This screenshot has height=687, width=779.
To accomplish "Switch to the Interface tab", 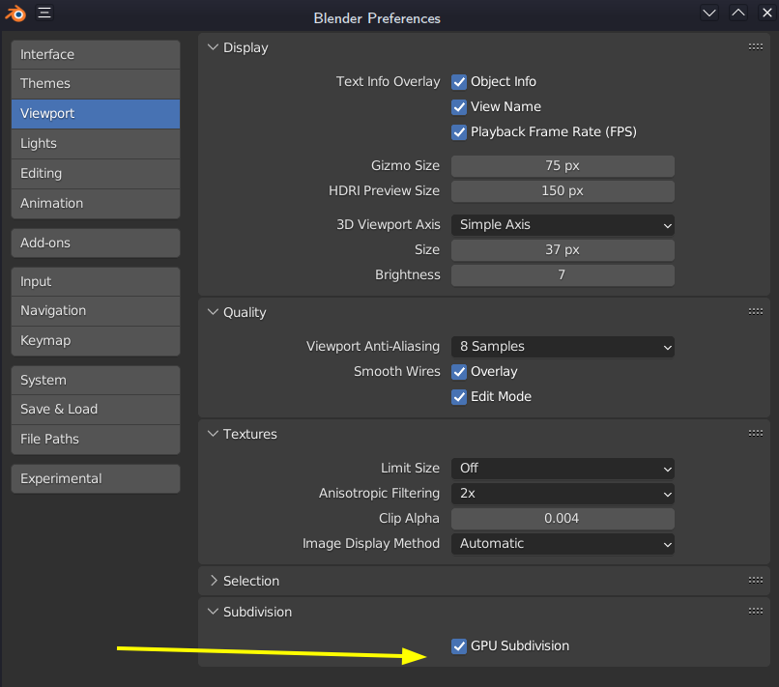I will [x=96, y=55].
